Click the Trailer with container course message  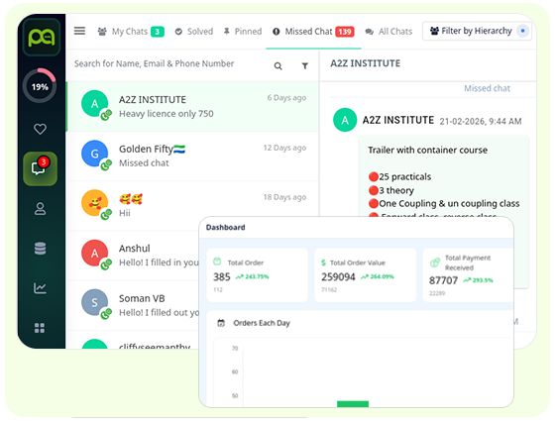[428, 151]
